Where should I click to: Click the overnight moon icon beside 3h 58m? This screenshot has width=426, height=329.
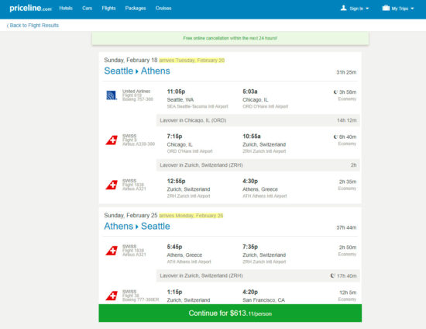point(335,92)
